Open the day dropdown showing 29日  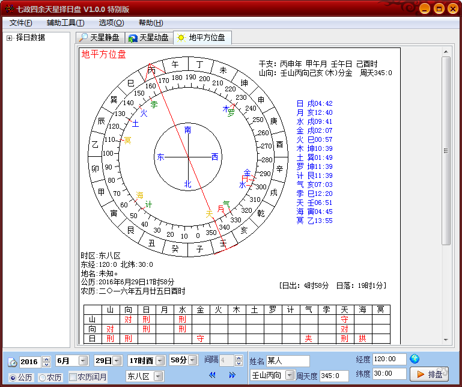[118, 361]
